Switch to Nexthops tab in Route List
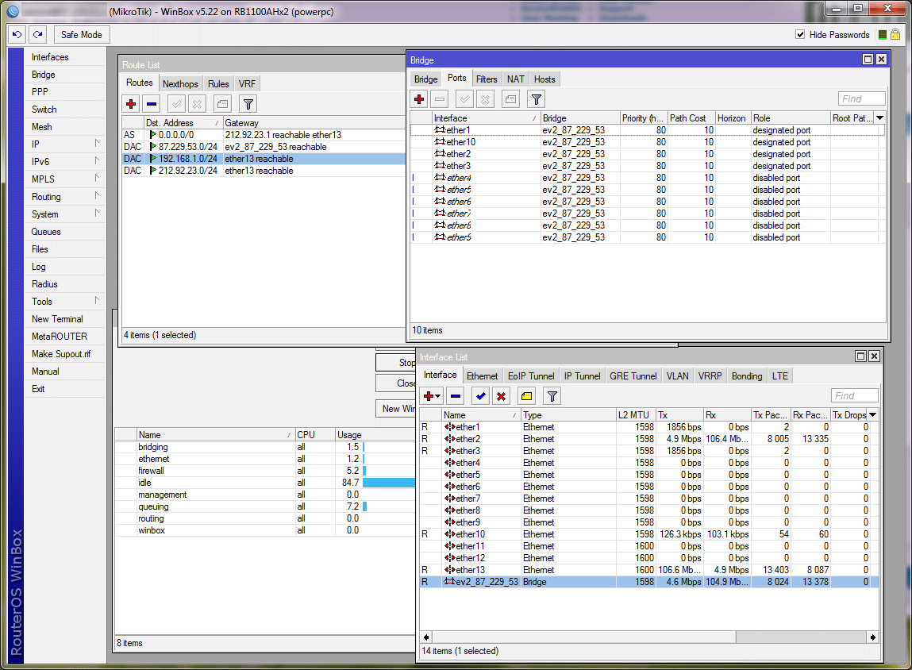This screenshot has height=670, width=912. click(180, 84)
